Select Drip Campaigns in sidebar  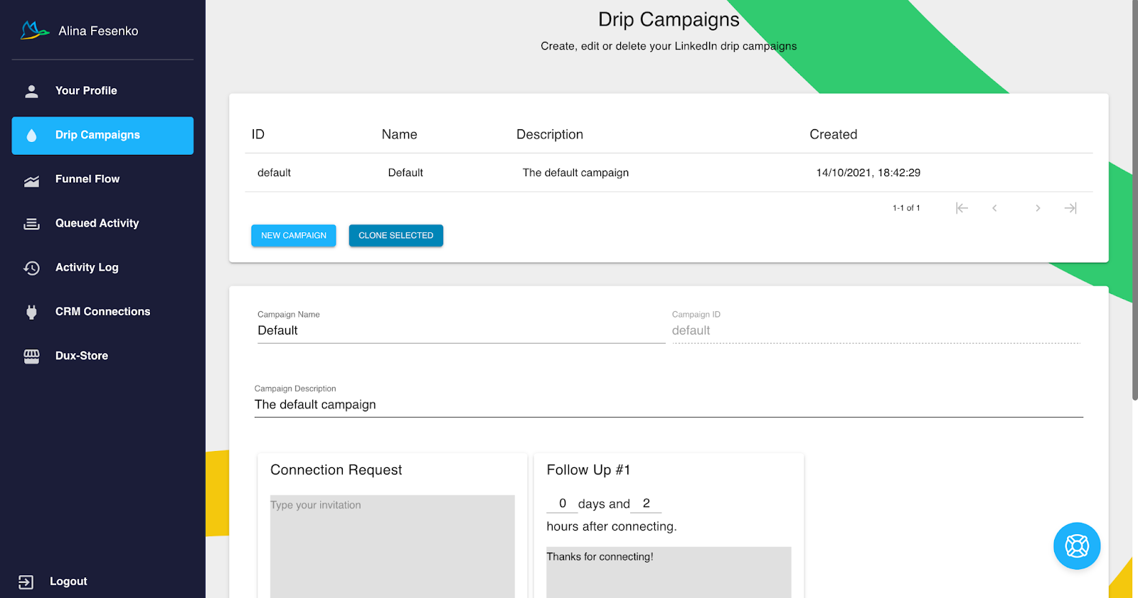tap(102, 136)
